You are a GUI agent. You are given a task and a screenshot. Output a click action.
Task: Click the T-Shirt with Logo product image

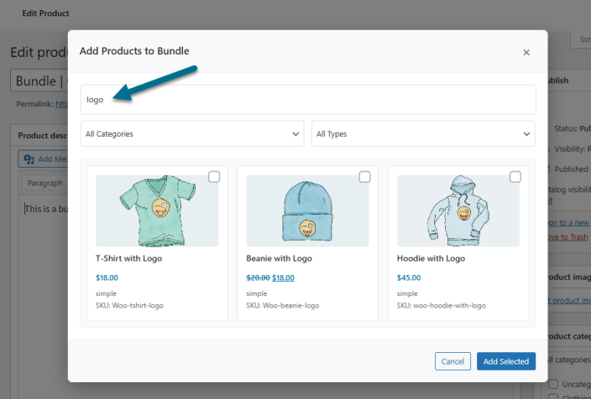157,210
